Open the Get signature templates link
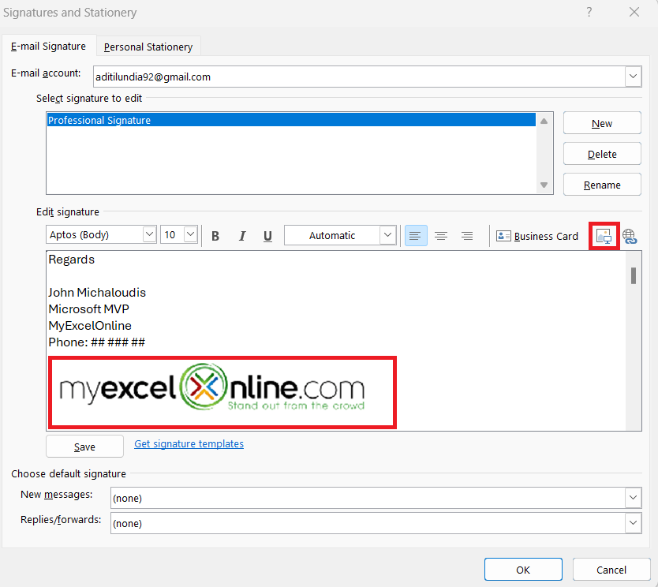This screenshot has height=587, width=658. pyautogui.click(x=189, y=443)
